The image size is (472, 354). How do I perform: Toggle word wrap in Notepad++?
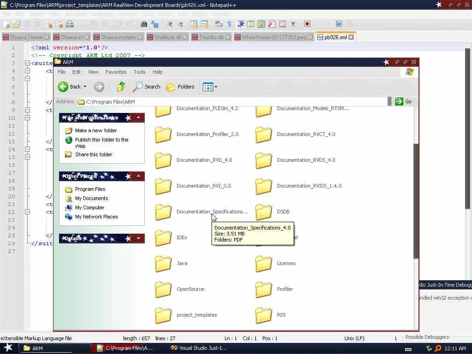[x=219, y=24]
